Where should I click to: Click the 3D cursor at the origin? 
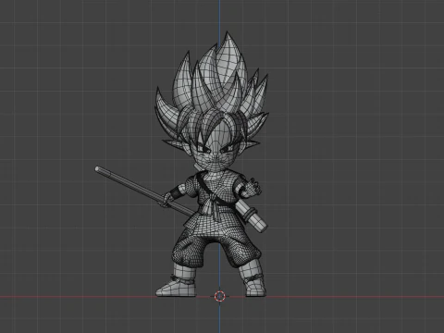(x=219, y=296)
